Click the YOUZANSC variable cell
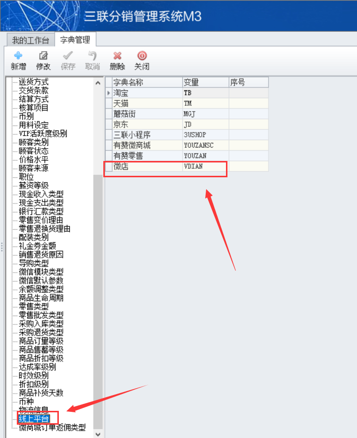 206,145
